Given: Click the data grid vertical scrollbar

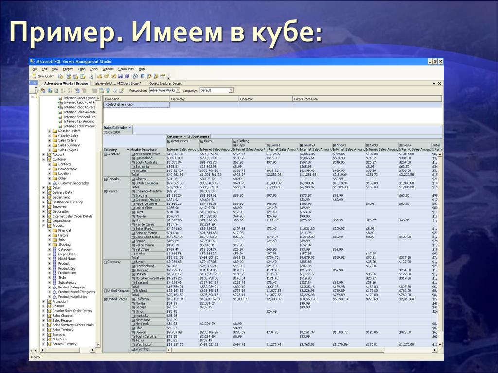Looking at the screenshot, I should point(440,249).
